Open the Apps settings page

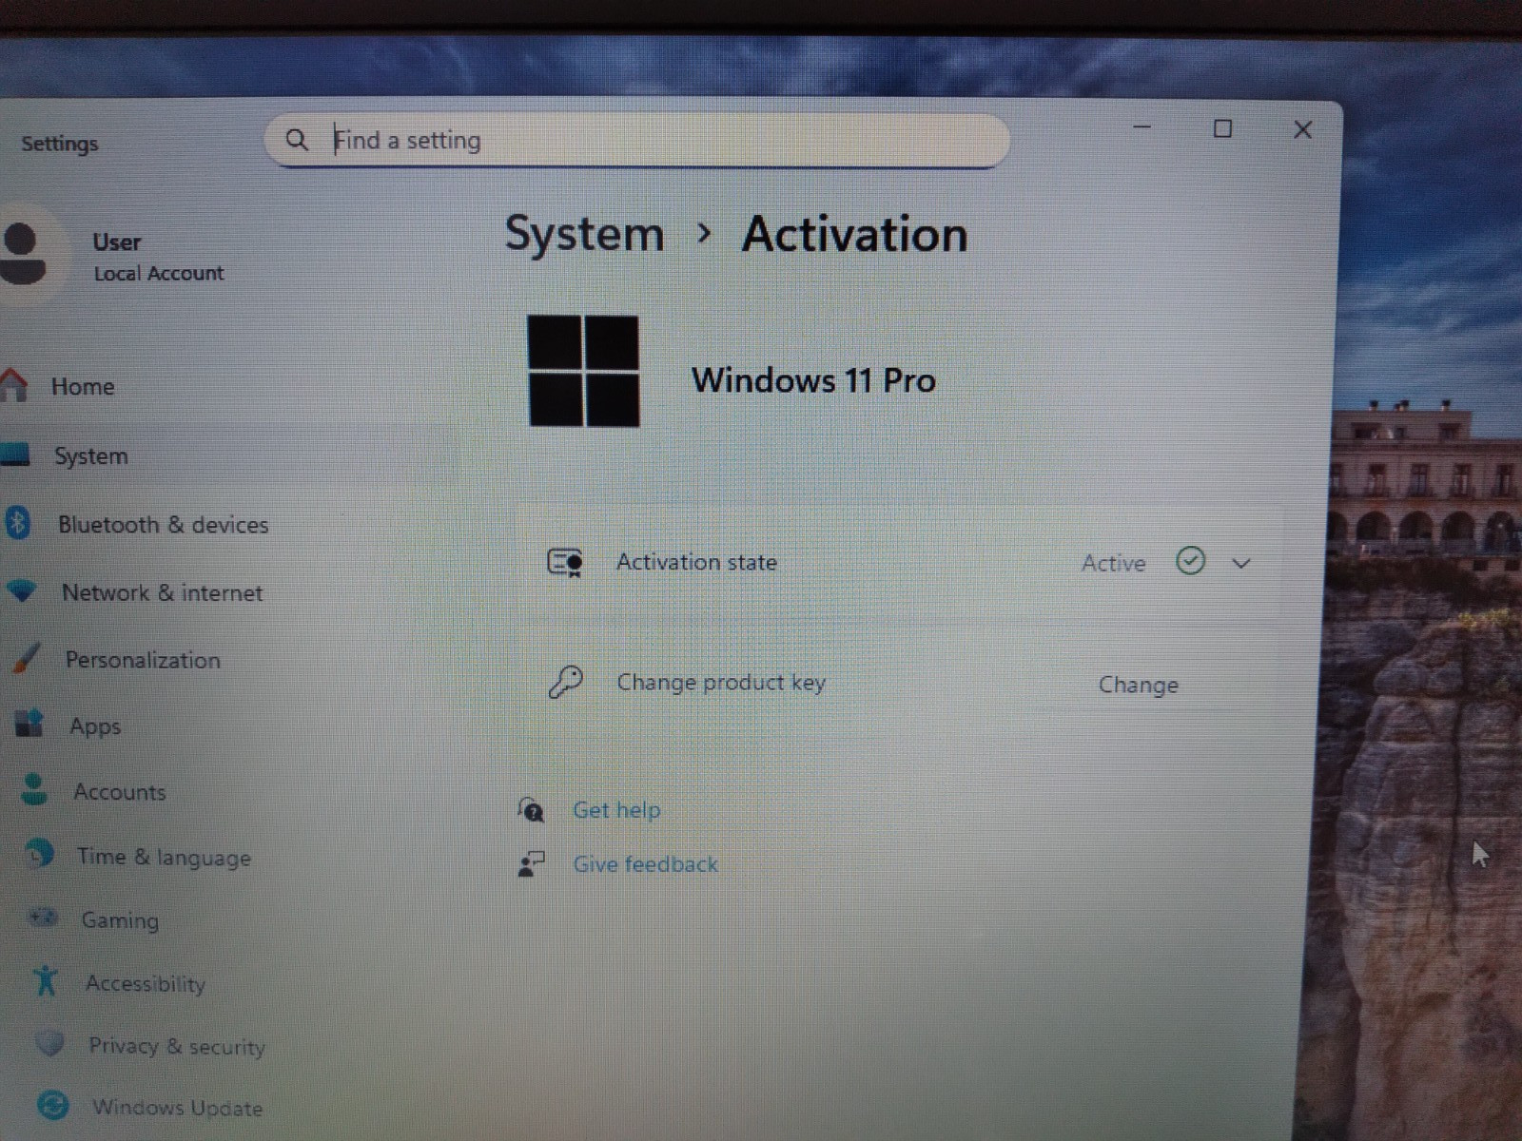coord(95,726)
